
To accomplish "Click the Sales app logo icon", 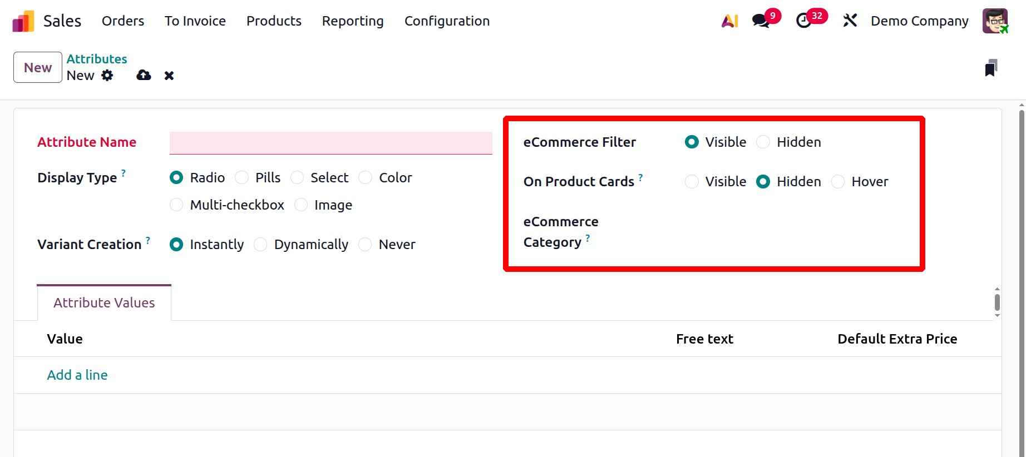I will [x=23, y=21].
